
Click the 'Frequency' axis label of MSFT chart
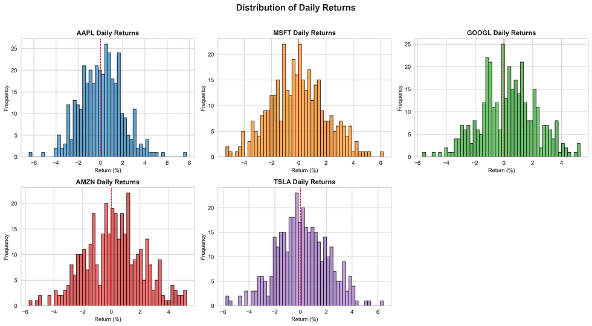click(204, 97)
